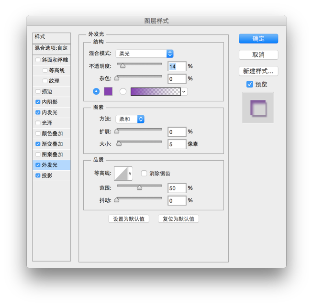Toggle the 预览 checkbox
The width and height of the screenshot is (313, 306).
click(249, 84)
